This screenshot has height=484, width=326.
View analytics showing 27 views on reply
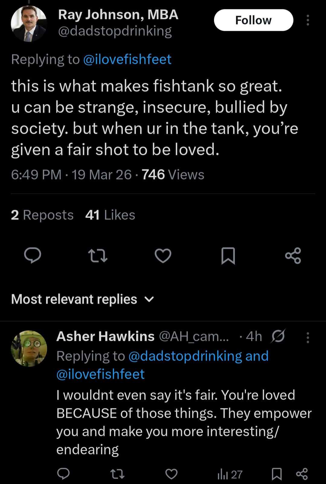coord(230,474)
